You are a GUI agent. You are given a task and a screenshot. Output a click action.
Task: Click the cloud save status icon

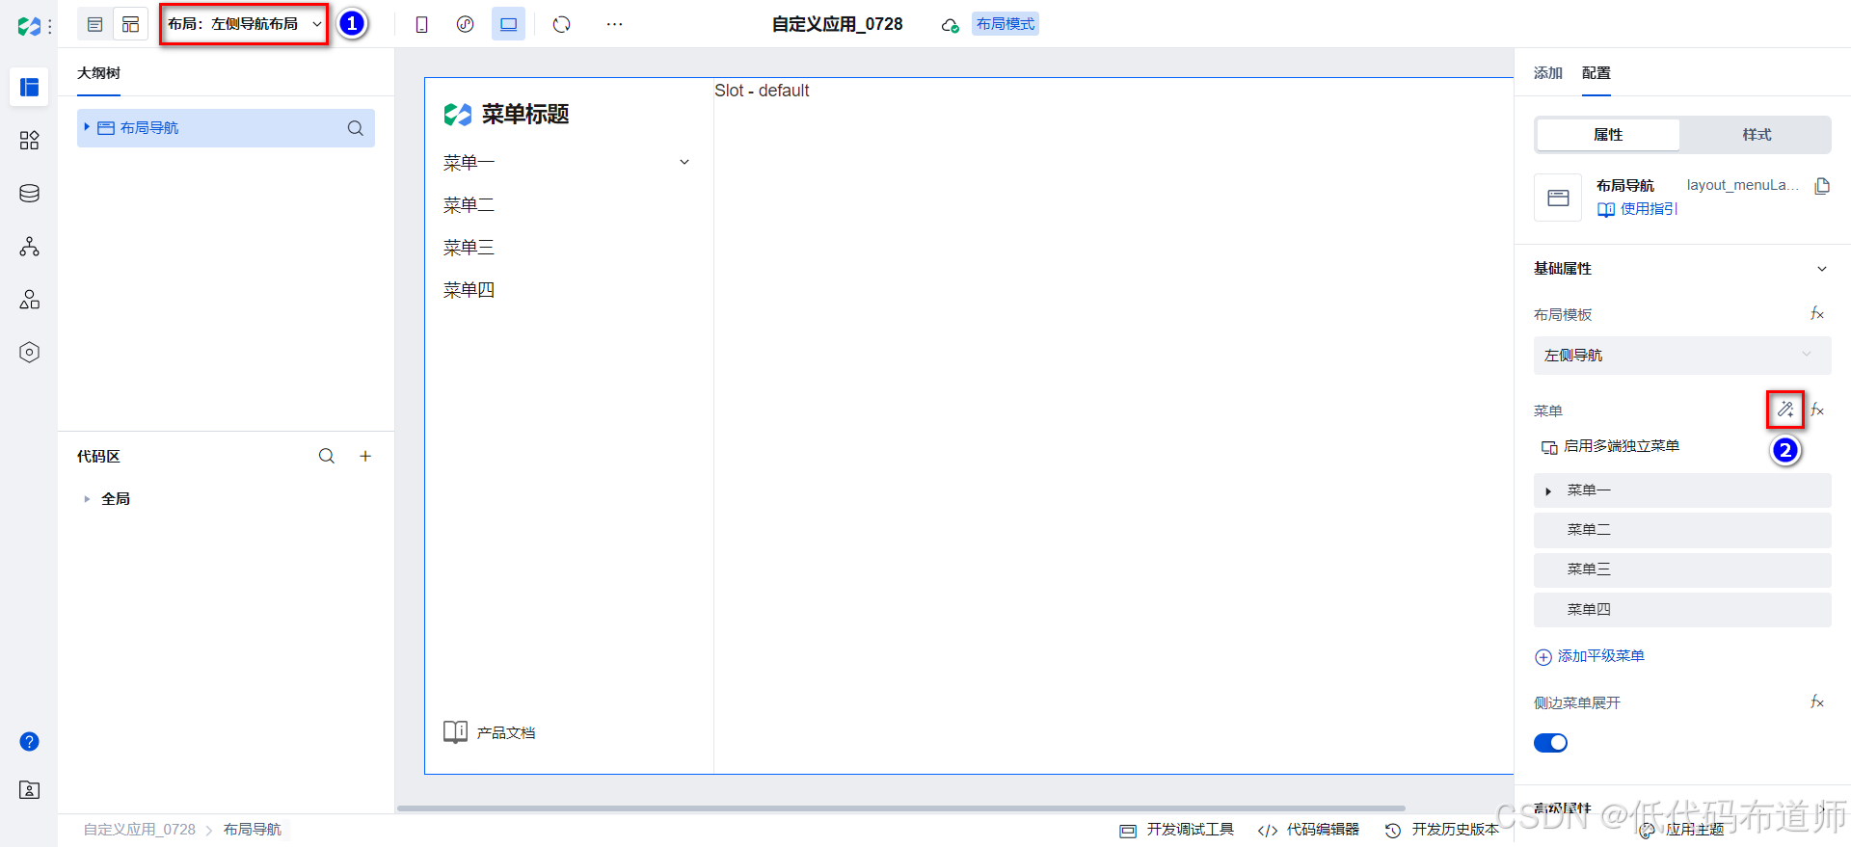point(950,25)
